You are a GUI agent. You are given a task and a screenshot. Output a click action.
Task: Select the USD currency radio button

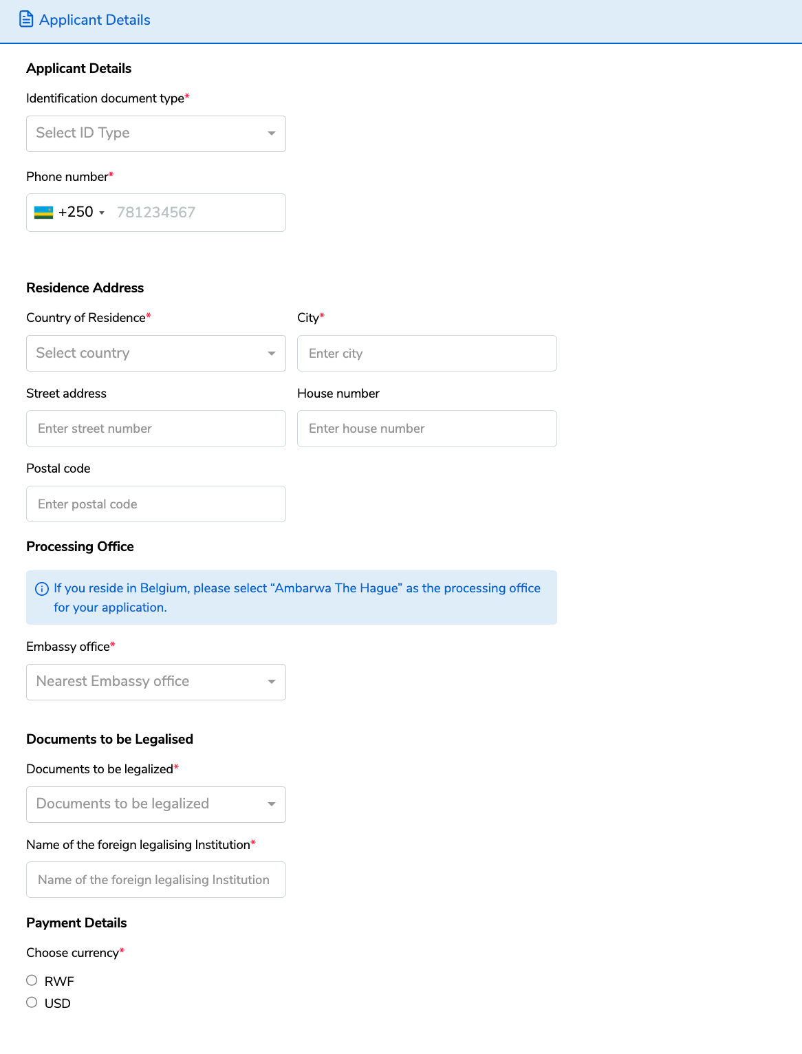pyautogui.click(x=32, y=1002)
